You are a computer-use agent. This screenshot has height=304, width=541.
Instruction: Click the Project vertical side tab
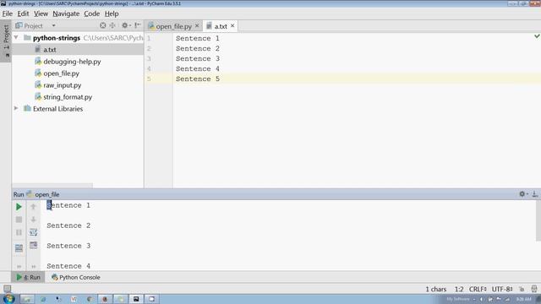point(6,41)
